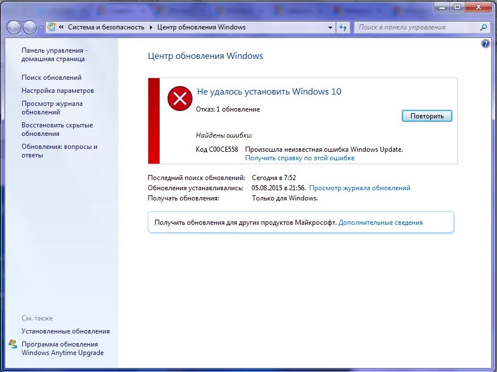Open 'Просмотр журнала обновлений' in the sidebar
497x372 pixels.
pyautogui.click(x=52, y=108)
